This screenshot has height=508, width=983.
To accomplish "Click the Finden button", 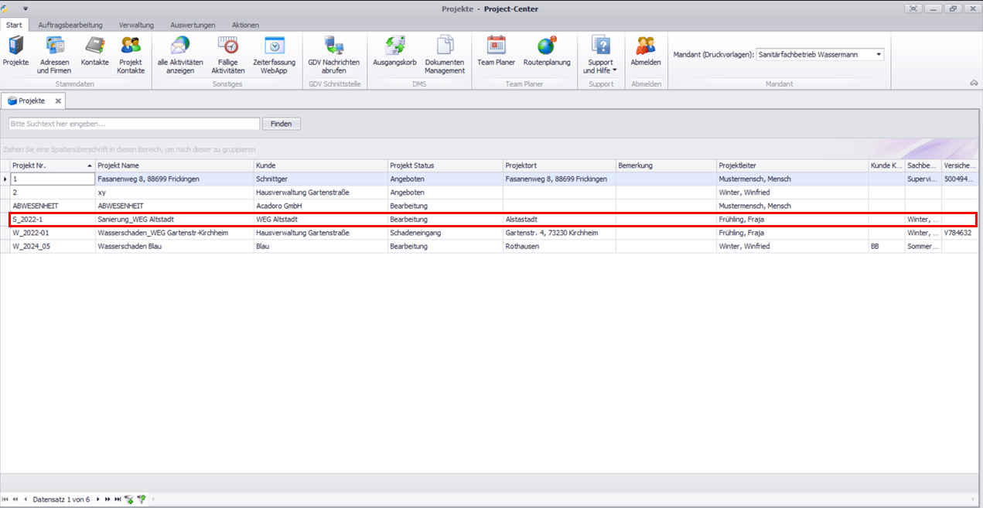I will pos(282,124).
